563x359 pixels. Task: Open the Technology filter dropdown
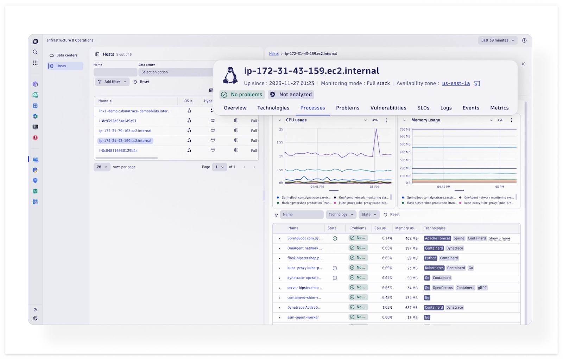click(x=341, y=215)
